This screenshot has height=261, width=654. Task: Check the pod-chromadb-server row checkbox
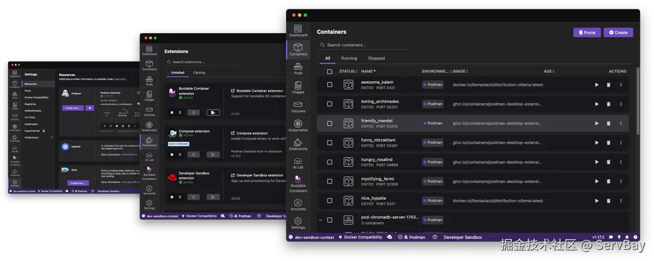[330, 220]
